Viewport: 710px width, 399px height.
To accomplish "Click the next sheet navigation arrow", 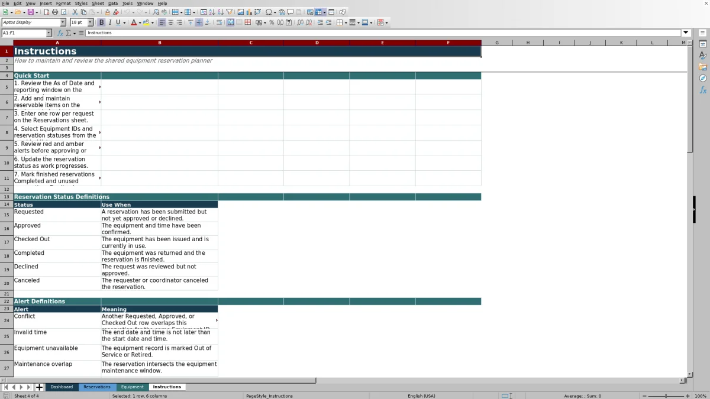I will coord(21,387).
